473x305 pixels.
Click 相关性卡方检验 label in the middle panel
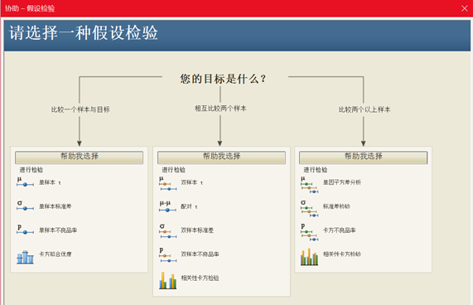pos(200,278)
